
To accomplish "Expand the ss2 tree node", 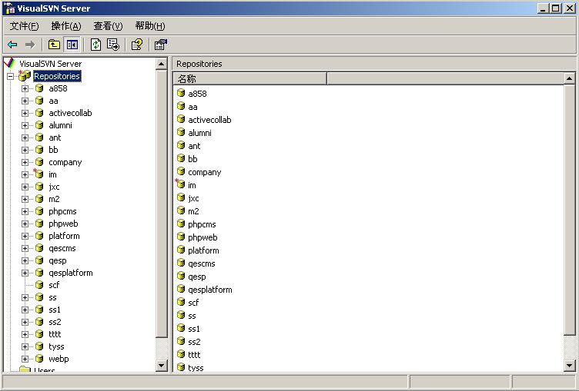I will click(x=25, y=322).
